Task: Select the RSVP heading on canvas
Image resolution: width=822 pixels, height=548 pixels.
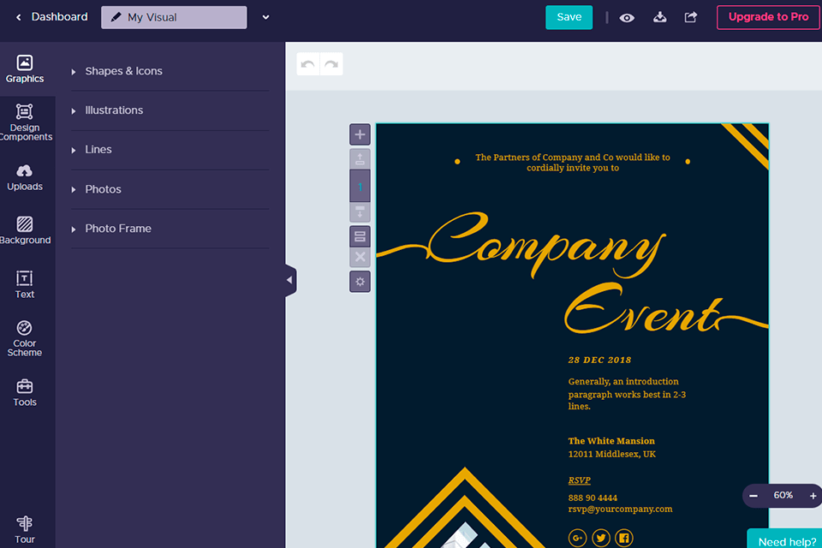Action: (580, 480)
